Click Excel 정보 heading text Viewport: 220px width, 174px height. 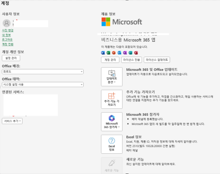134,137
